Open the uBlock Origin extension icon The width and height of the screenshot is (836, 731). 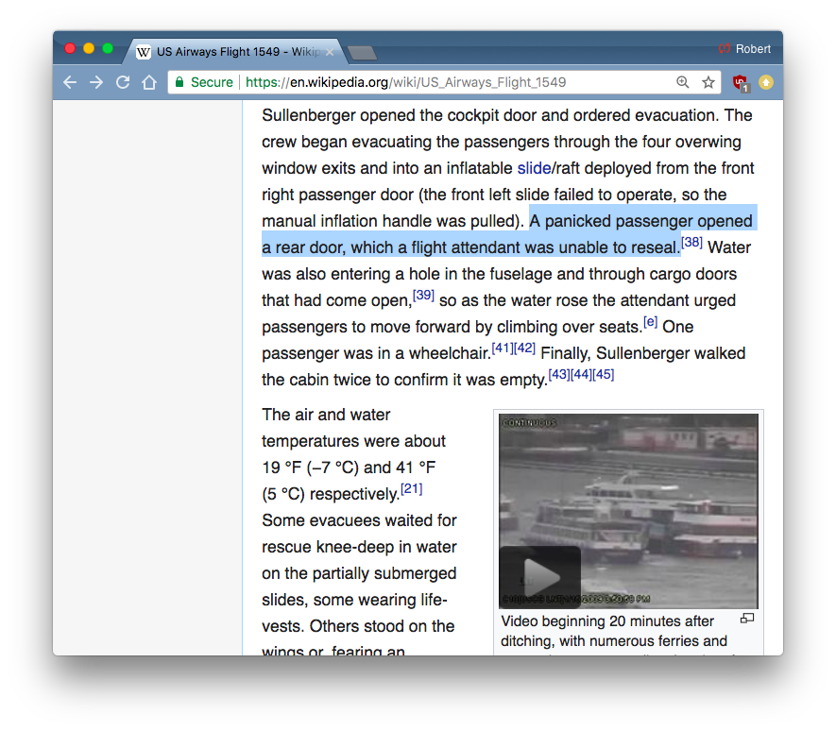[x=741, y=83]
